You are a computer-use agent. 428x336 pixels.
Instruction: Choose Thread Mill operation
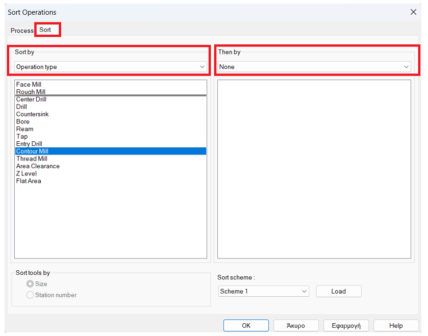point(32,159)
